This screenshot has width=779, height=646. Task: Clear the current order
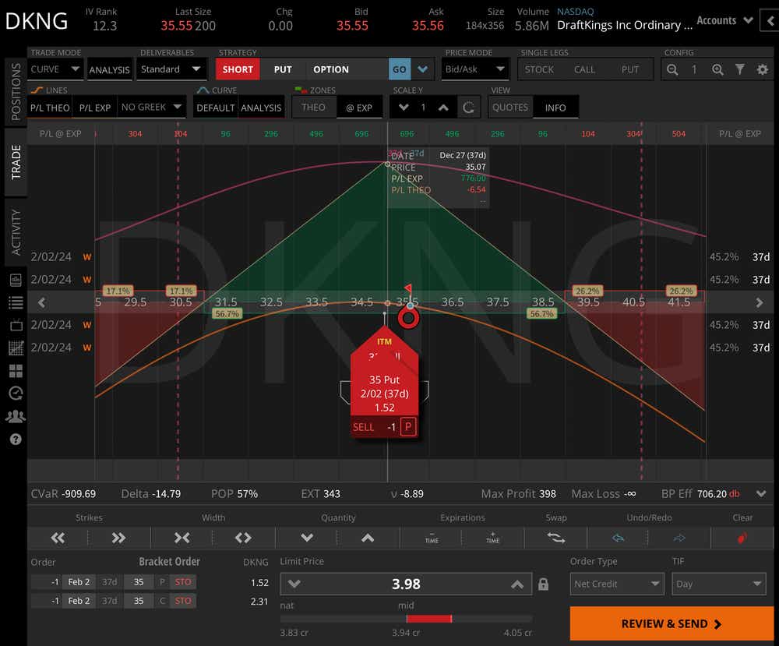742,538
